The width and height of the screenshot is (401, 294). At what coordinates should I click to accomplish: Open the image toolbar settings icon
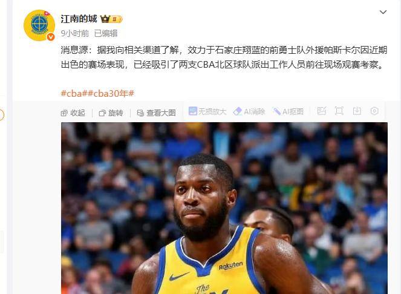(374, 111)
